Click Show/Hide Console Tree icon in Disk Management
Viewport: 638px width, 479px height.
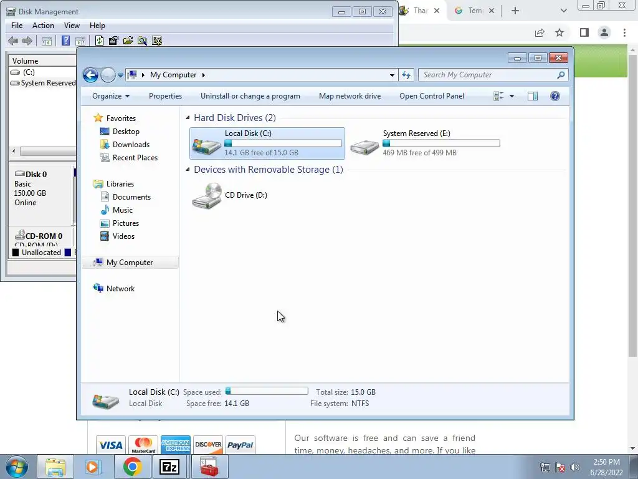pos(47,41)
